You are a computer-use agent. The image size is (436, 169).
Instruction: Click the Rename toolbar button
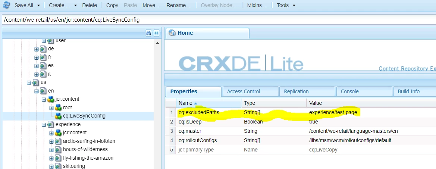coord(179,5)
